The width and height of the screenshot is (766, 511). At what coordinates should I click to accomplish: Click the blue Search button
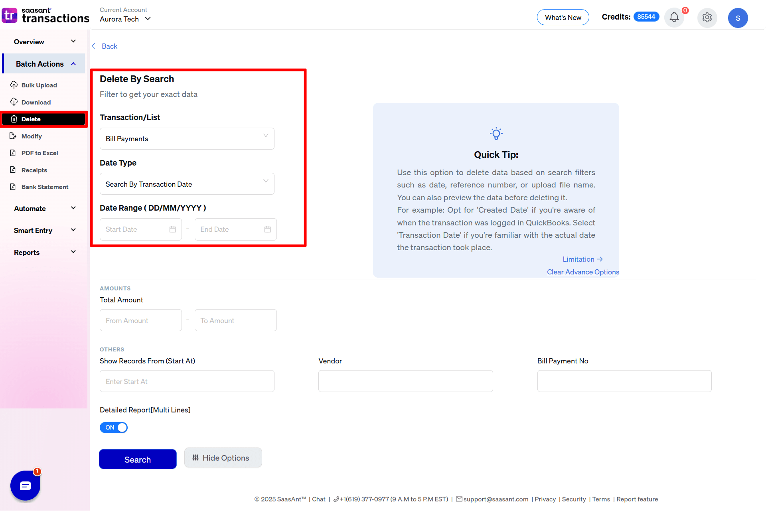pyautogui.click(x=138, y=459)
